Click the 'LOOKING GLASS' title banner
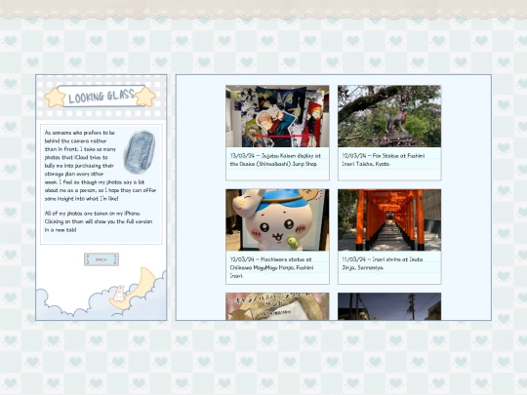Screen dimensions: 527x395 click(x=101, y=97)
